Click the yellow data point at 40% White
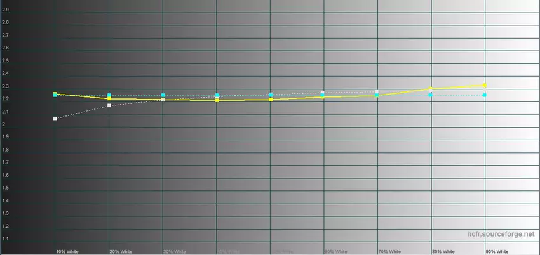This screenshot has width=540, height=255. click(x=217, y=100)
